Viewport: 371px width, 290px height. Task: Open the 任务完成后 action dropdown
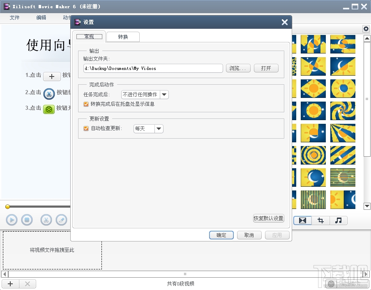click(x=164, y=94)
